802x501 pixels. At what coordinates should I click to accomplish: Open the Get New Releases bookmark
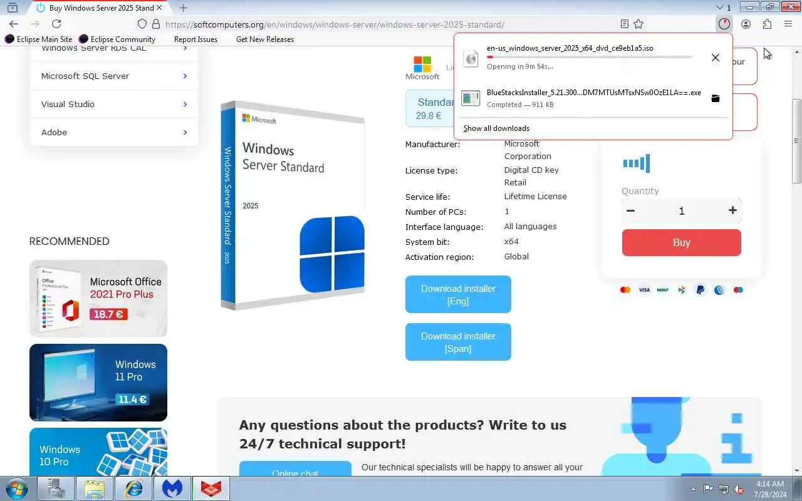pos(265,39)
